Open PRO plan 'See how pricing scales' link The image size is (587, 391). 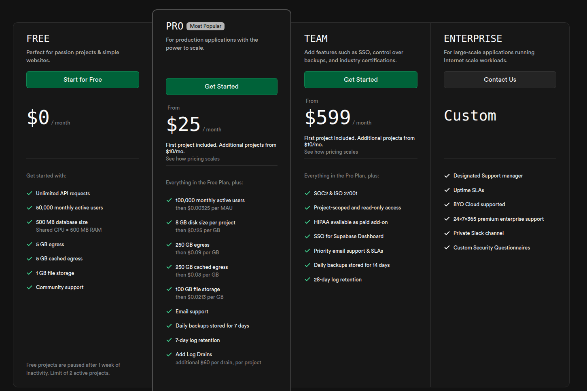[x=193, y=159]
